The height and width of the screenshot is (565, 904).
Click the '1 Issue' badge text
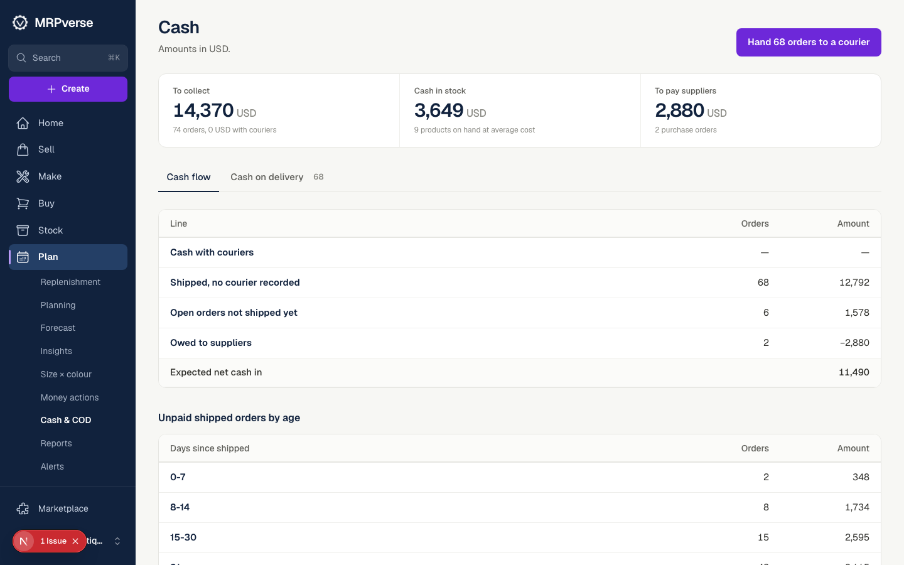(53, 541)
